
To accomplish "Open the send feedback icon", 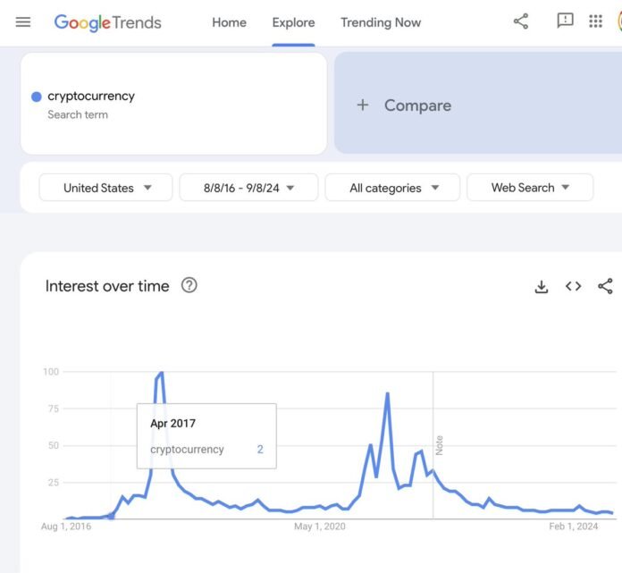I will 565,21.
